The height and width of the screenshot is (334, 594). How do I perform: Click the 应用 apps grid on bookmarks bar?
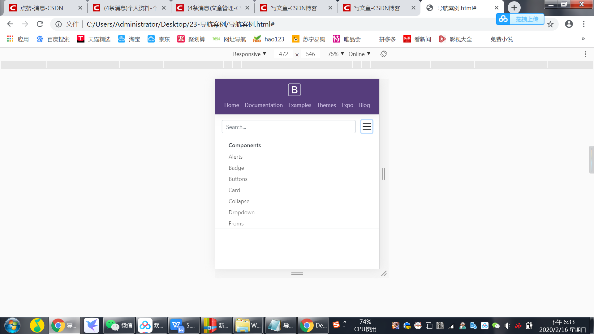[18, 39]
